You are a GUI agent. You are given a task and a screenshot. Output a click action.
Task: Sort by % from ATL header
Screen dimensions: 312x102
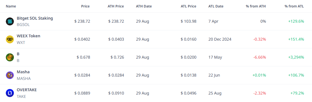[x=294, y=6]
